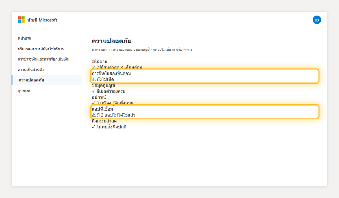Screen dimensions: 339x198
Task: Click the ข้อมูลกู้บัญชี section label
Action: pyautogui.click(x=103, y=85)
